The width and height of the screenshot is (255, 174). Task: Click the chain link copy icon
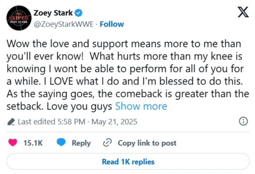point(107,143)
